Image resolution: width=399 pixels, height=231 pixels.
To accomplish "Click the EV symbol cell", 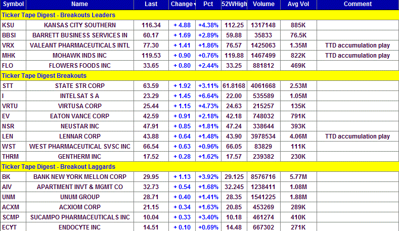I will (13, 116).
